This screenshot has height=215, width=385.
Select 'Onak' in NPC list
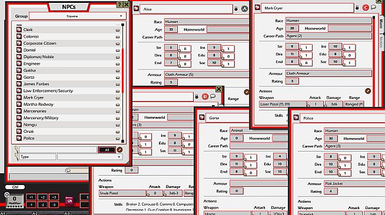coord(28,132)
